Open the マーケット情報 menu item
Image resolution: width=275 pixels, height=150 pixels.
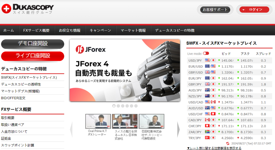click(133, 30)
